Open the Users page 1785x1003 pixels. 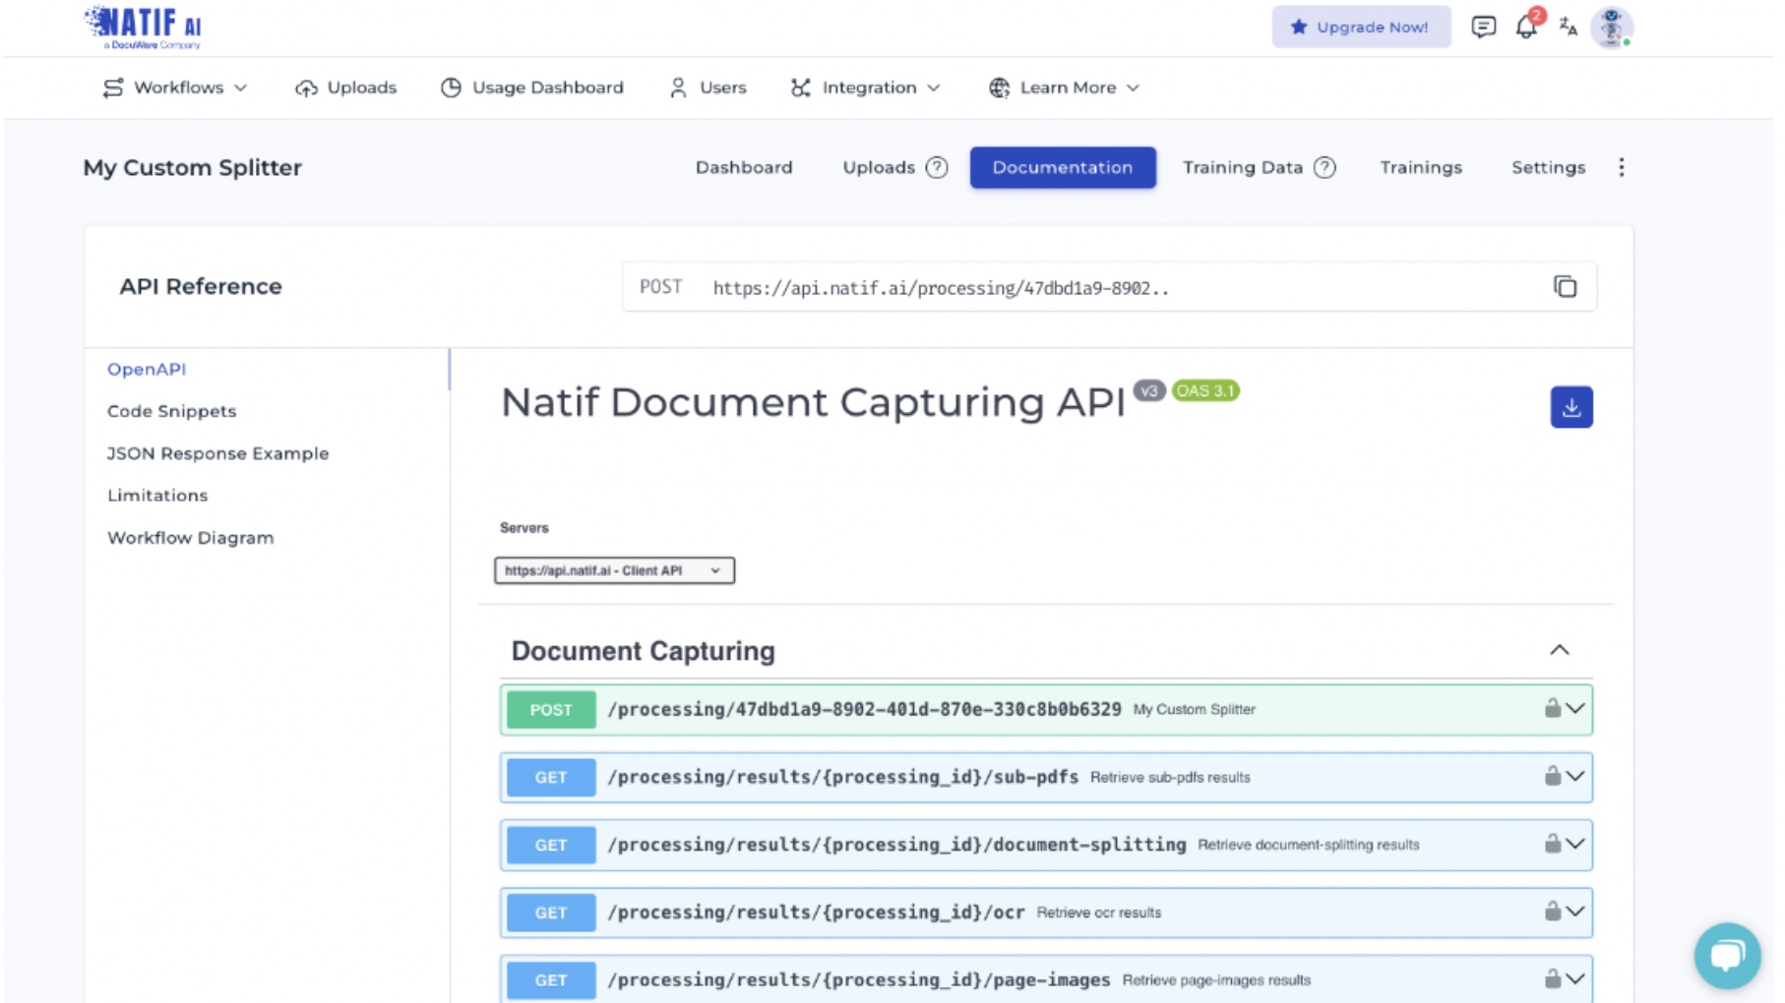pos(708,88)
